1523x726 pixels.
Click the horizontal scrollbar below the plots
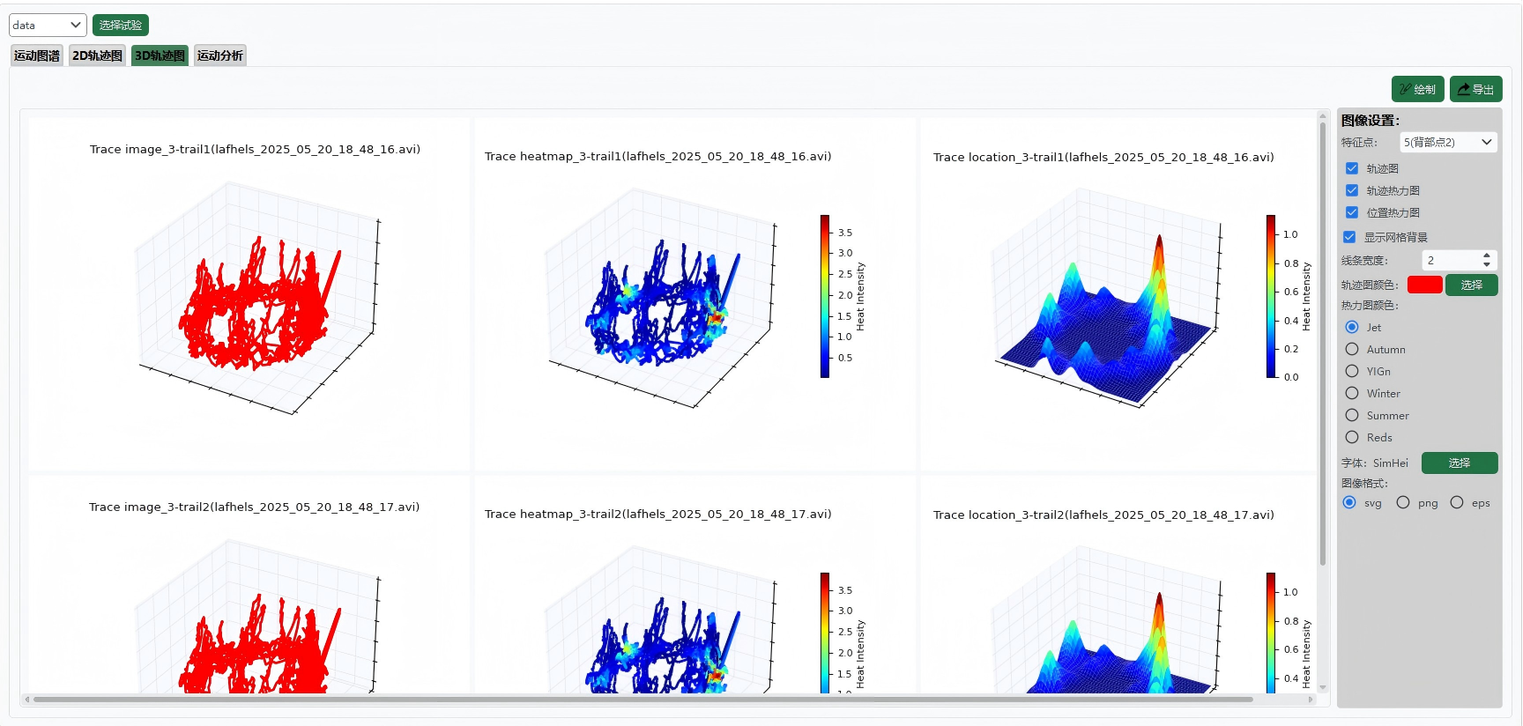(x=643, y=700)
